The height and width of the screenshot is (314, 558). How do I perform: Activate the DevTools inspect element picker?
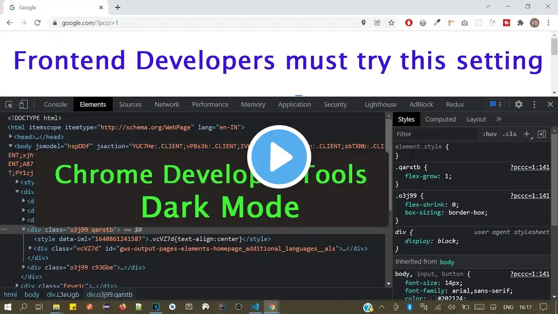9,104
